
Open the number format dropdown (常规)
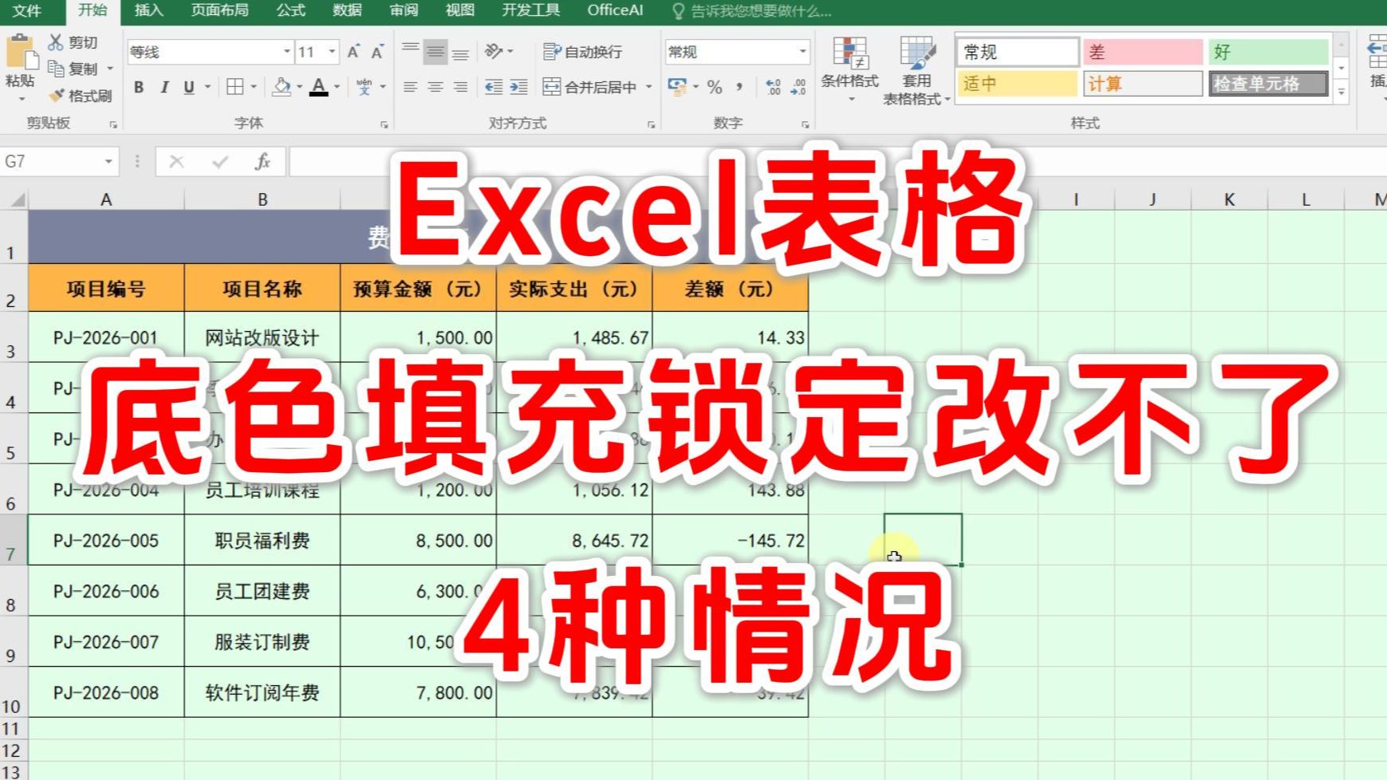[x=802, y=52]
